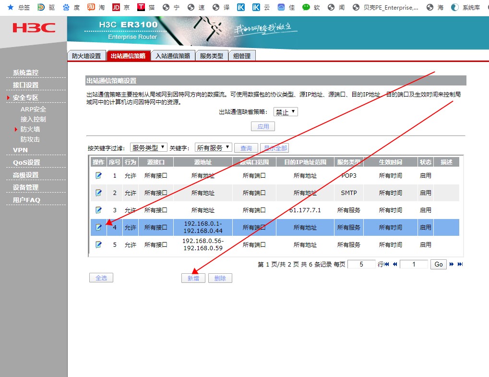Open the 宁 globe bookmark

click(x=171, y=7)
